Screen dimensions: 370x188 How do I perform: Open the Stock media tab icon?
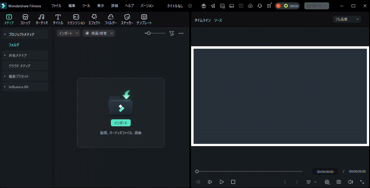(25, 17)
